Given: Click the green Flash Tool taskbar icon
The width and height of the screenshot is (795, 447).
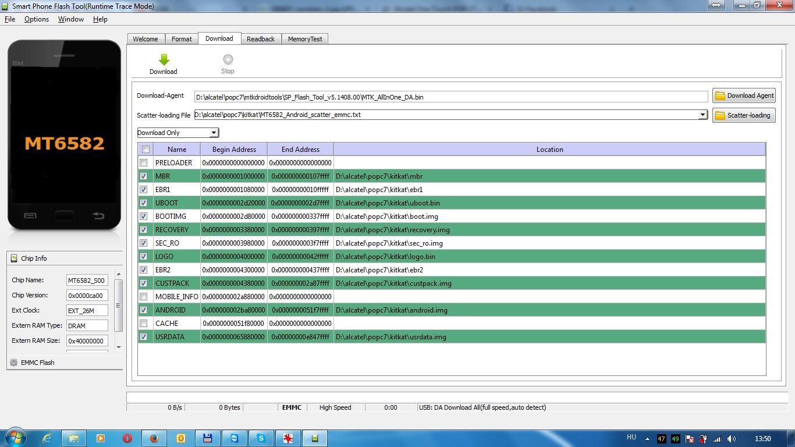Looking at the screenshot, I should (x=315, y=438).
